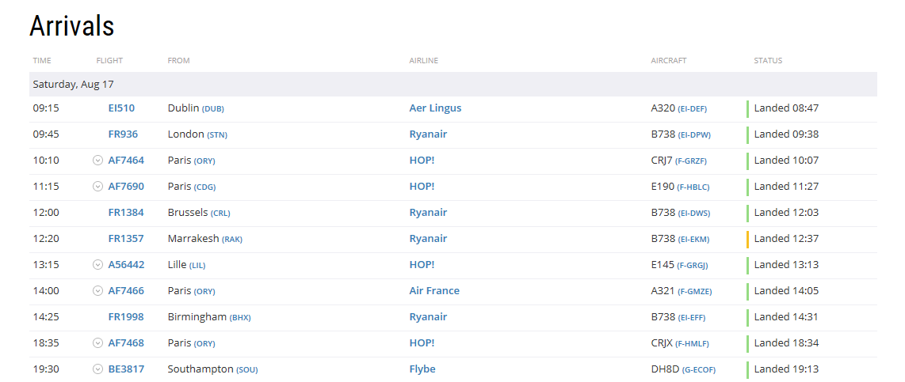Open aircraft registration F-HMLF
Viewport: 905px width, 382px height.
coord(693,343)
